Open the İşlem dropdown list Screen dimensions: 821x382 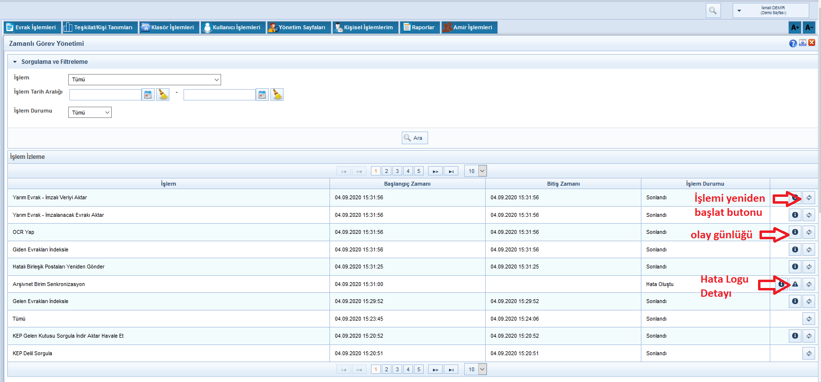tap(144, 79)
